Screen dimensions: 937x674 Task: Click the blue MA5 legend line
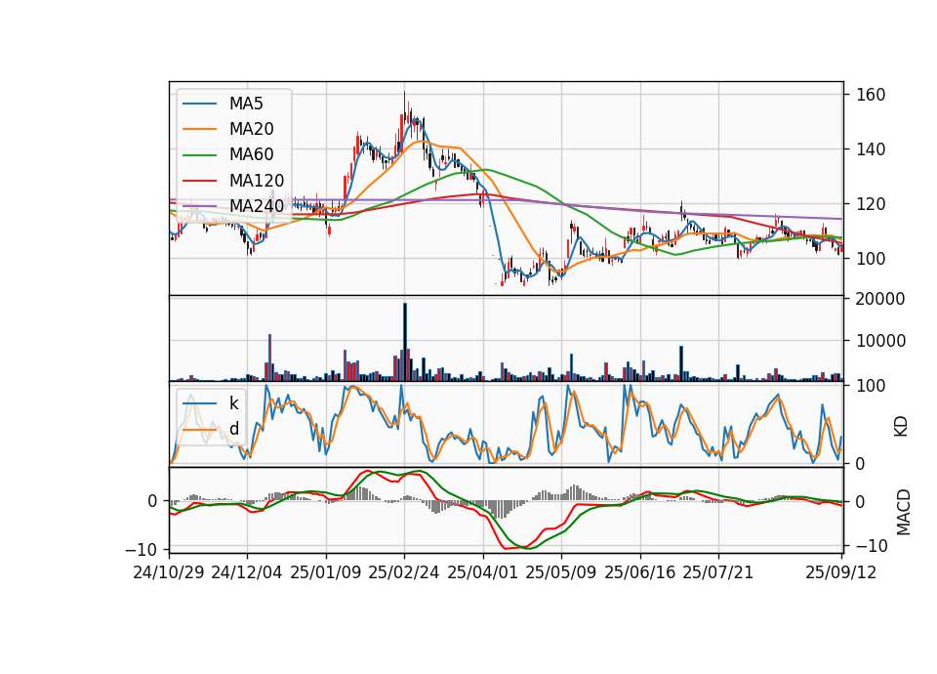pyautogui.click(x=199, y=104)
